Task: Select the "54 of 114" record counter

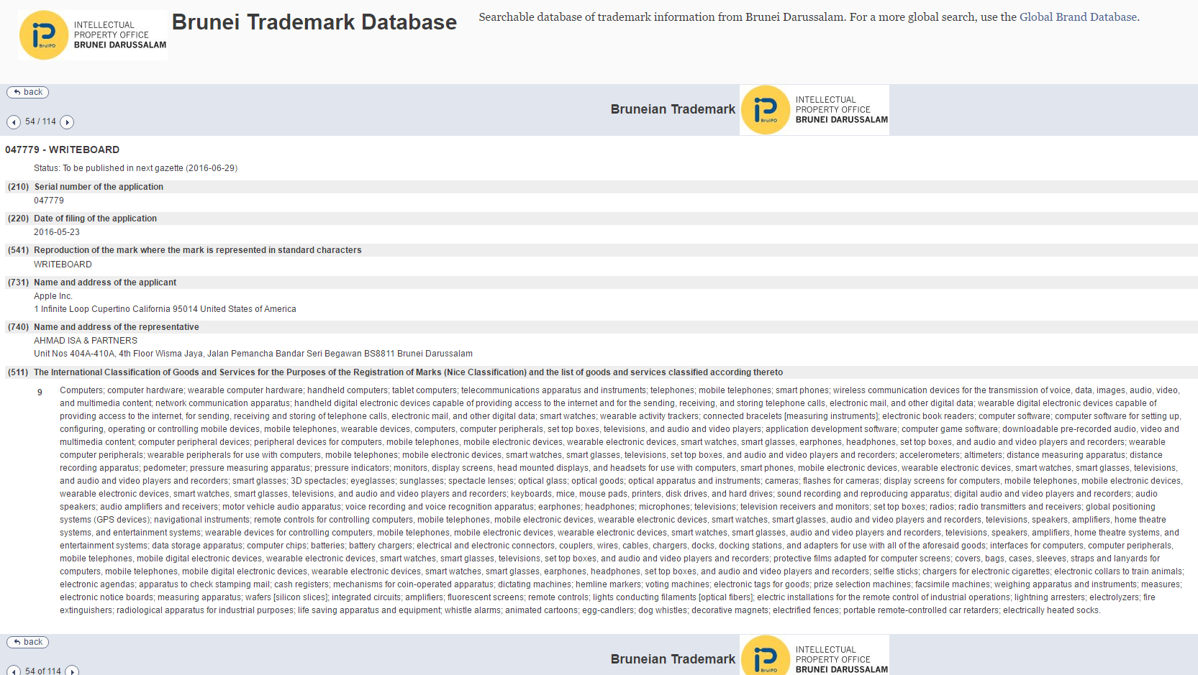Action: 43,671
